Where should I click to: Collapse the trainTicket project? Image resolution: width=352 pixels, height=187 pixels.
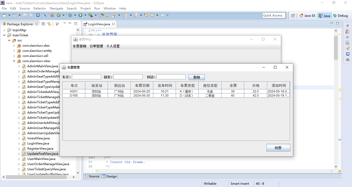tap(4, 35)
